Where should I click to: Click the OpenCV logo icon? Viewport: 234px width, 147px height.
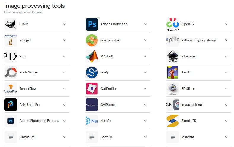172,24
